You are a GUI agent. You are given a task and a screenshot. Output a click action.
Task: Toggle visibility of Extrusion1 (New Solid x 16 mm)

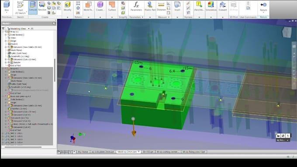point(9,47)
